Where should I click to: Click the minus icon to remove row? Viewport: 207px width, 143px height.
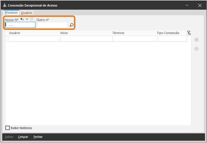[196, 49]
